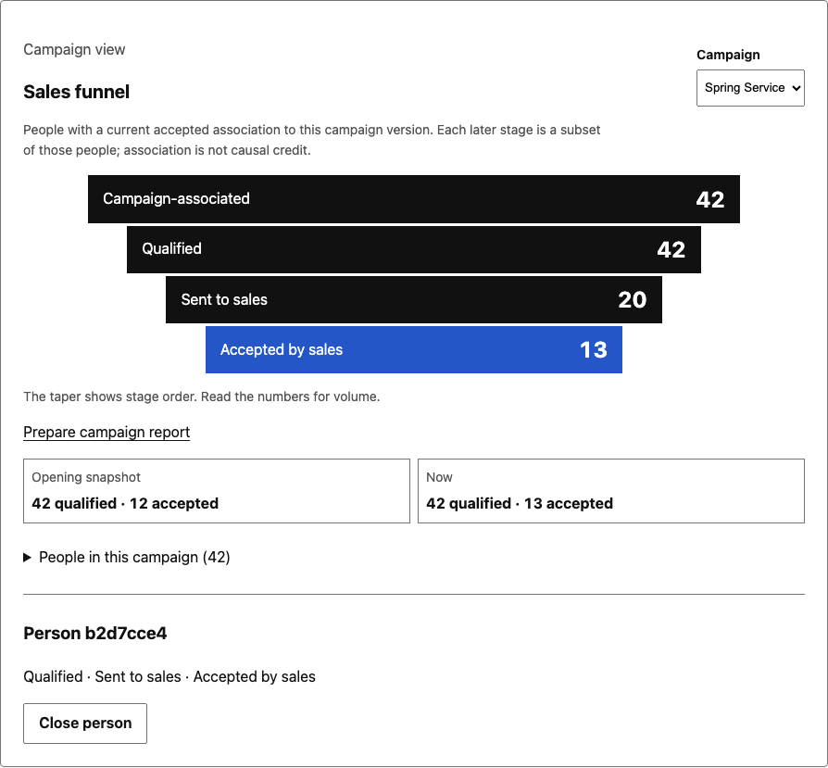Screen dimensions: 828x768
Task: Click the Opening snapshot card
Action: 217,491
